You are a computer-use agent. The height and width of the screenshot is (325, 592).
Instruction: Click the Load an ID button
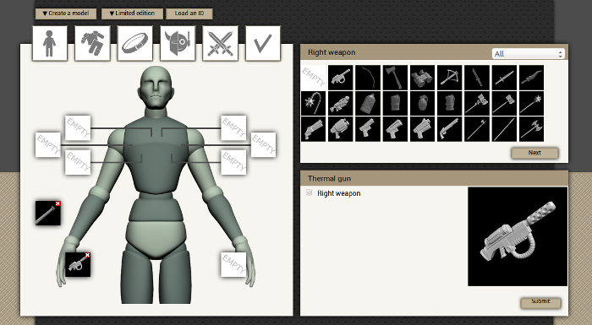point(189,14)
